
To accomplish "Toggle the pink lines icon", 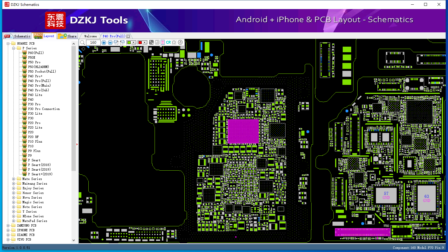I will pos(163,43).
